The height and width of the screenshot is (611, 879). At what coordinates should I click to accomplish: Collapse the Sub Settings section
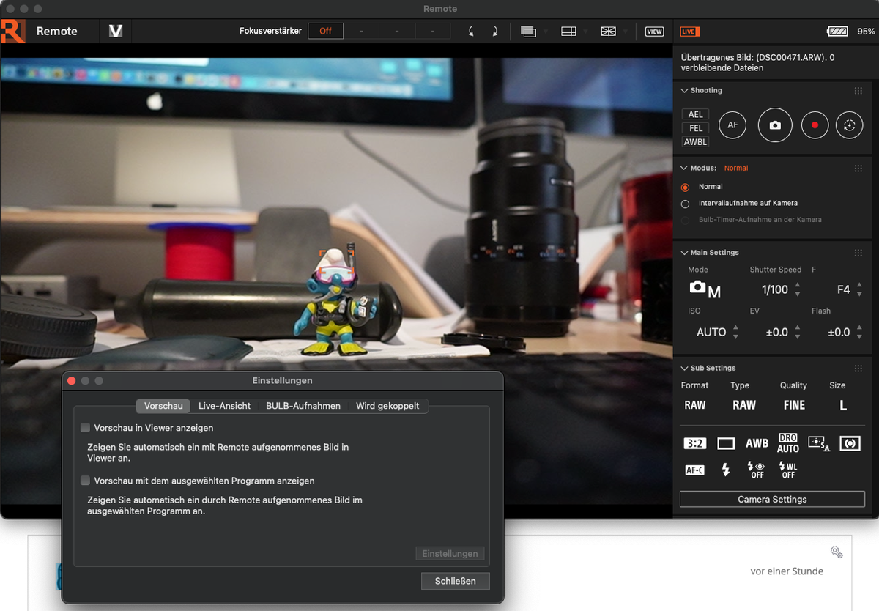pyautogui.click(x=685, y=368)
